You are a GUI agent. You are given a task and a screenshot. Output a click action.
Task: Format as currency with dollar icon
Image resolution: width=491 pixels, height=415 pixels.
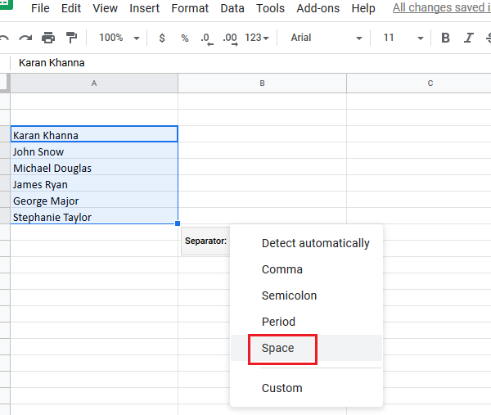tap(161, 38)
